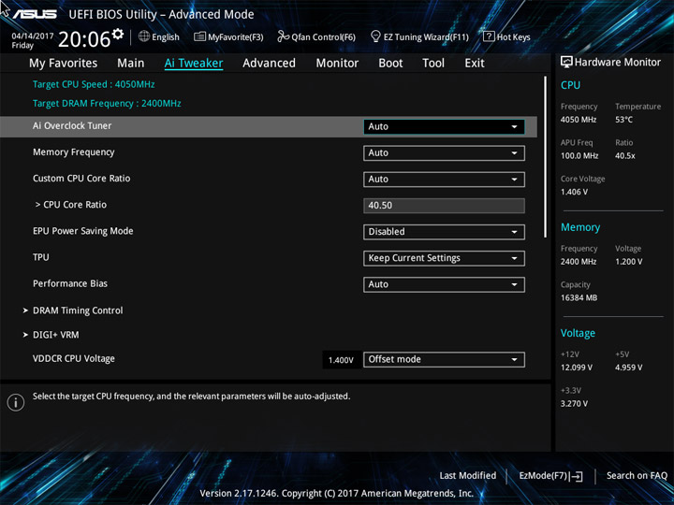
Task: Open the Custom CPU Core Ratio dropdown
Action: 444,179
